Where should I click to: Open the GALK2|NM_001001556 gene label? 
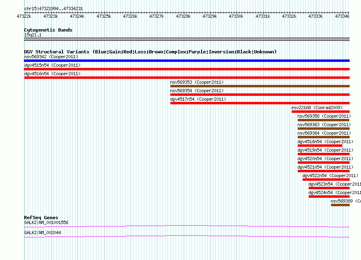click(46, 222)
